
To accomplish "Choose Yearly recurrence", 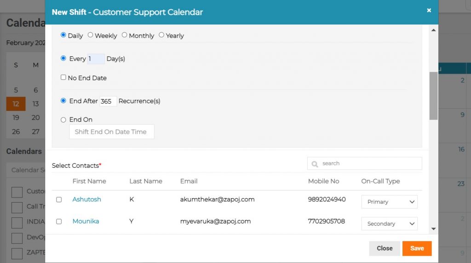I will (x=161, y=35).
